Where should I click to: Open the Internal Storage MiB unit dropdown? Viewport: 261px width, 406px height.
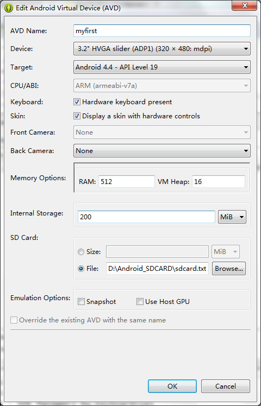(x=232, y=217)
